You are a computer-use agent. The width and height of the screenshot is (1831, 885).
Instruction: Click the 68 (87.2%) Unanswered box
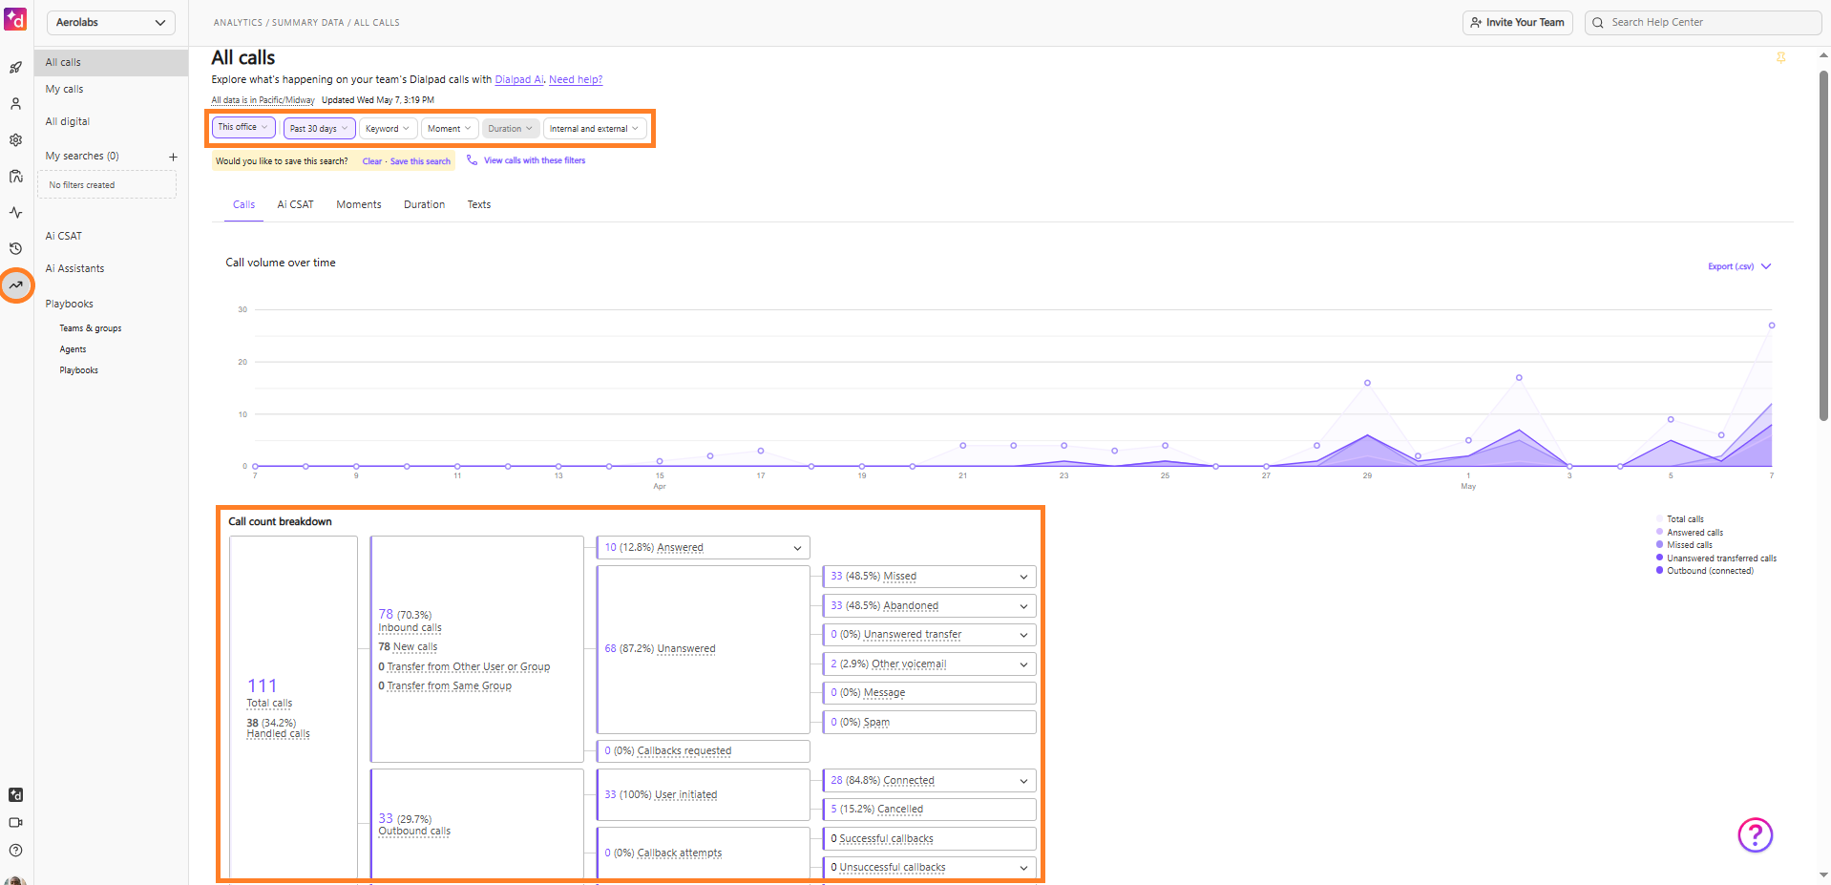[703, 649]
